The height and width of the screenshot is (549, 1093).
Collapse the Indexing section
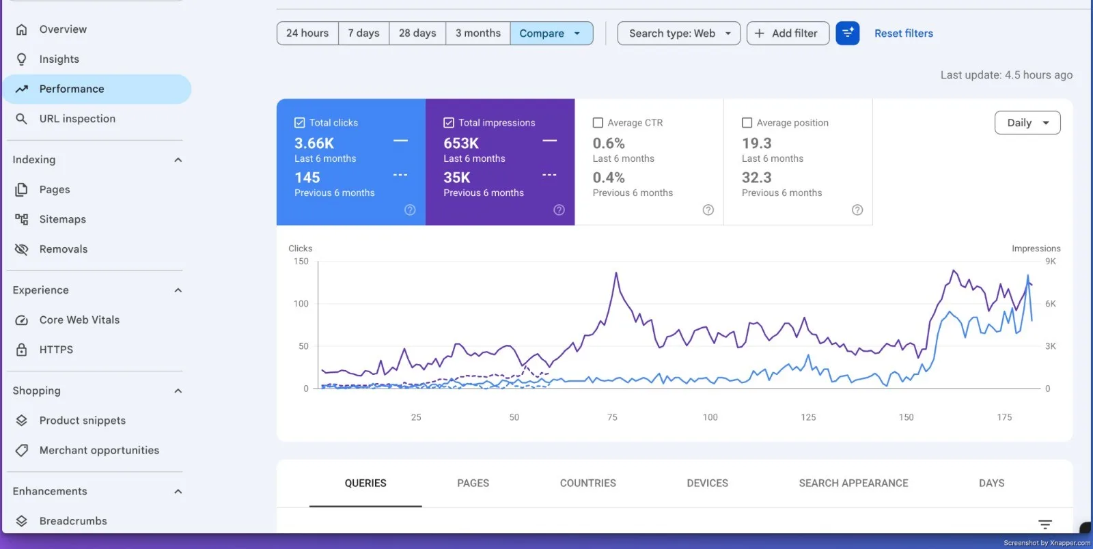pyautogui.click(x=178, y=160)
